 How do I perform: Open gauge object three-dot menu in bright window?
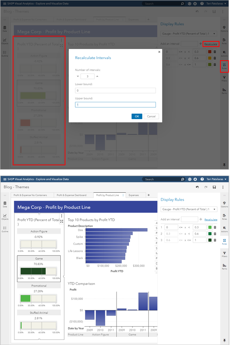coord(61,215)
